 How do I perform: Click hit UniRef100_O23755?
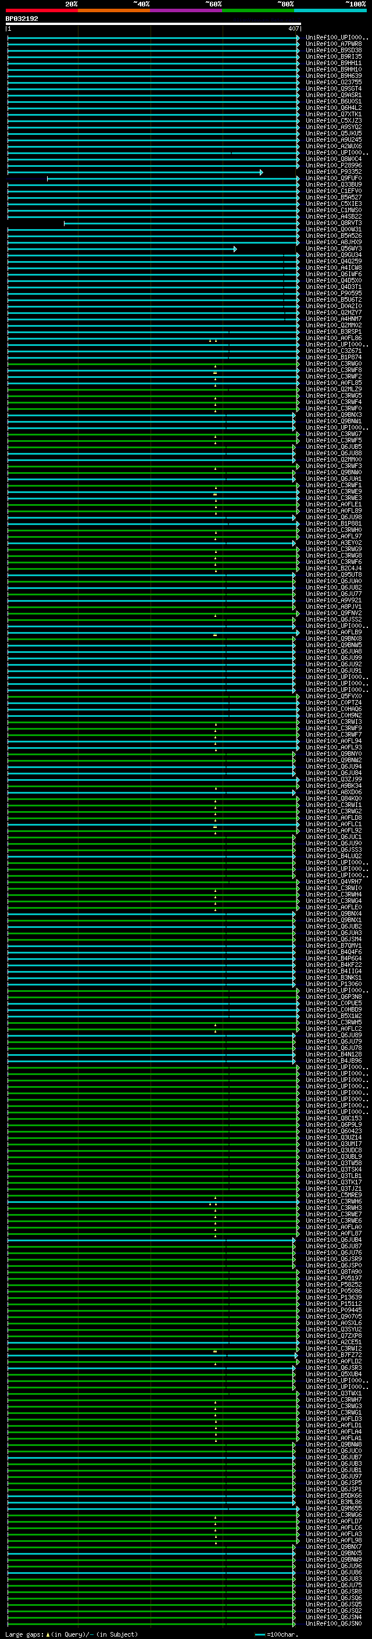(x=334, y=82)
